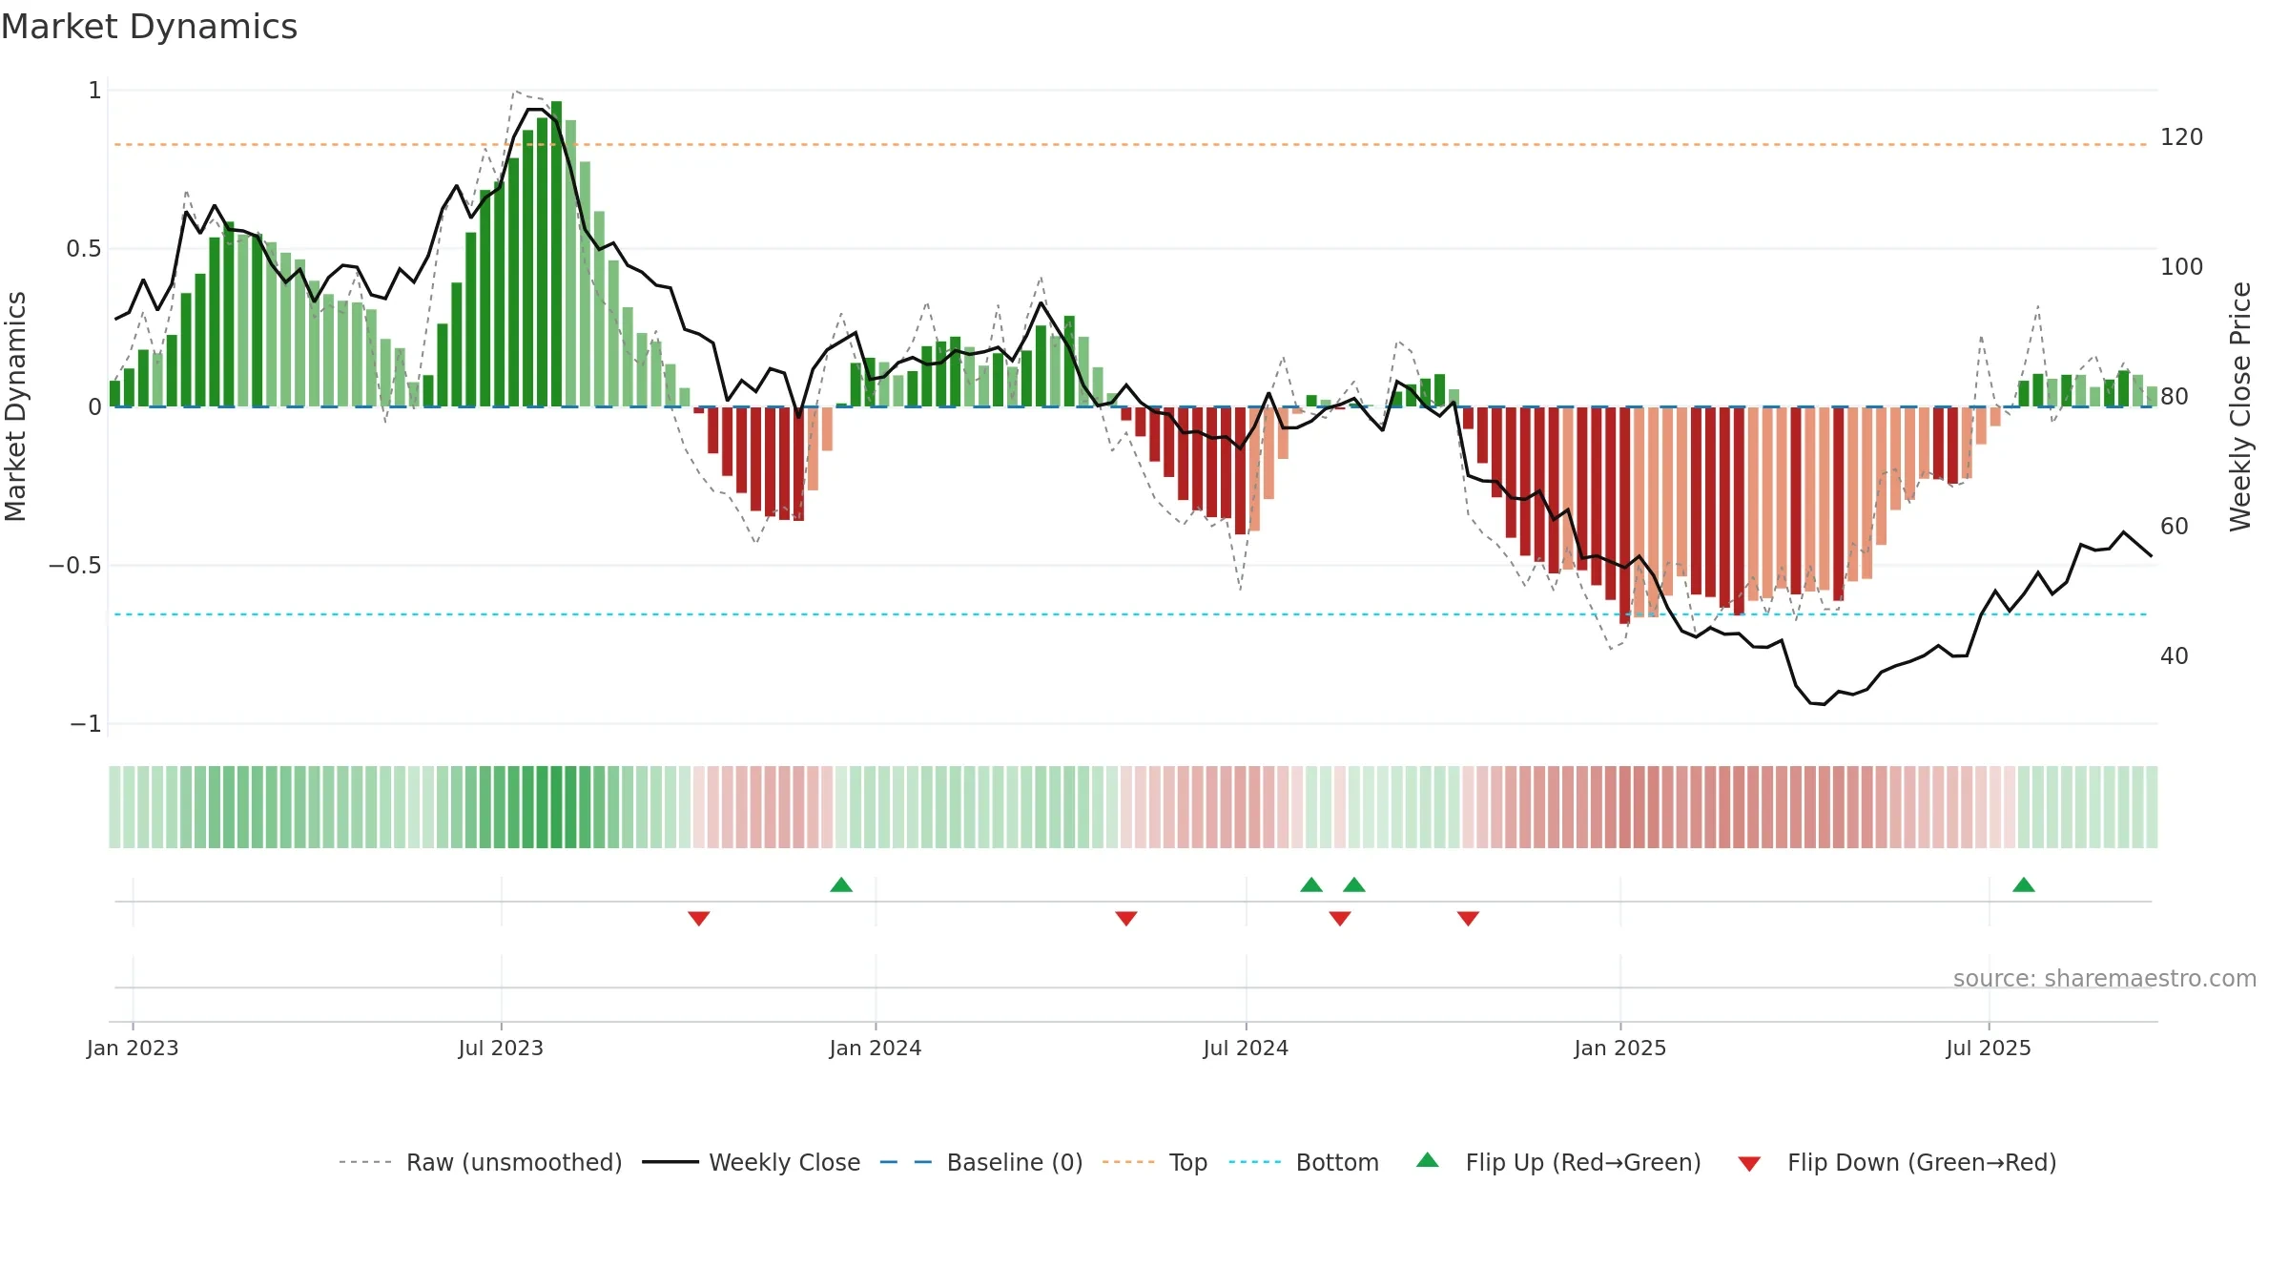This screenshot has width=2289, height=1288.
Task: Click the tallest green bar peaking in July 2023
Action: tap(556, 254)
